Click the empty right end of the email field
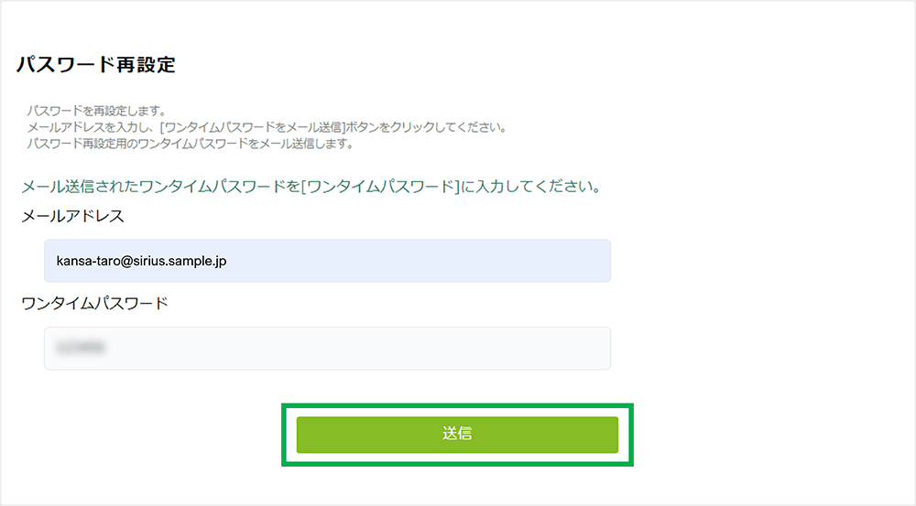Viewport: 916px width, 506px height. pyautogui.click(x=568, y=261)
